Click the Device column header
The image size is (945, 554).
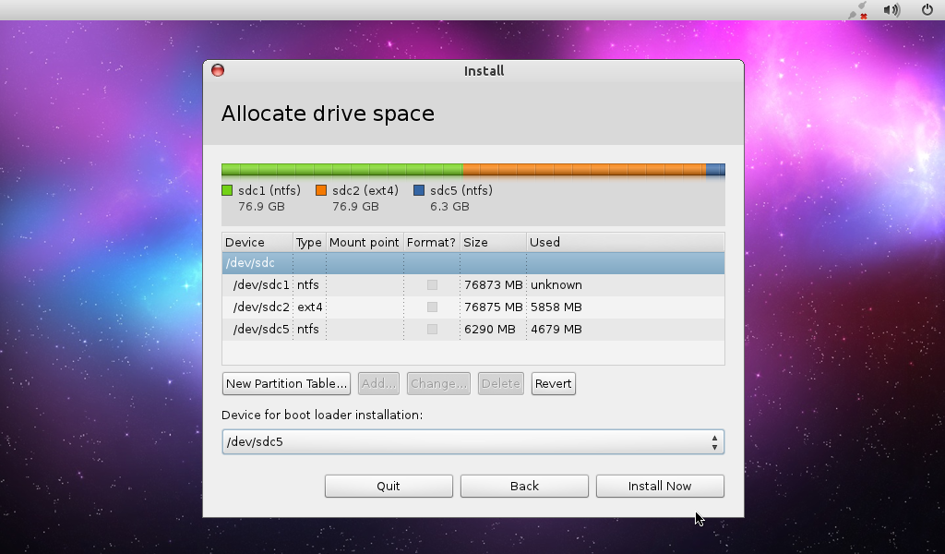[257, 243]
